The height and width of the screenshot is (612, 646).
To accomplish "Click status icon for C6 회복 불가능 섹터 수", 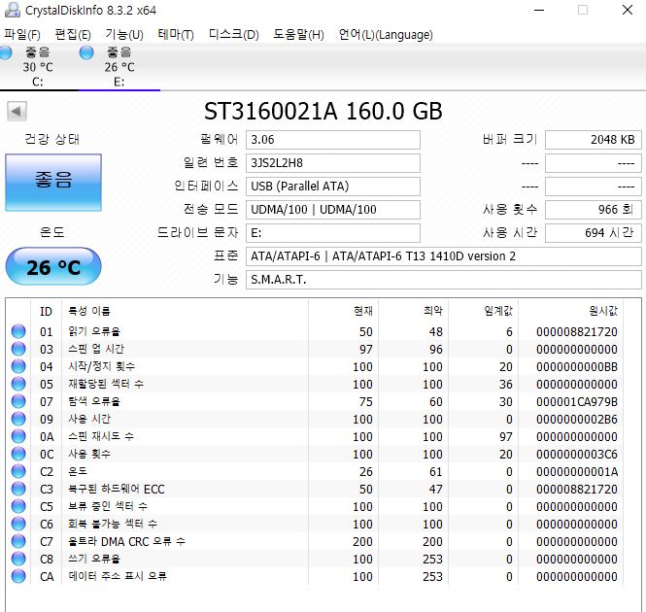I will point(18,524).
